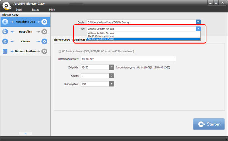
Task: Select the Komplette Disc source disc icon
Action: coord(5,22)
